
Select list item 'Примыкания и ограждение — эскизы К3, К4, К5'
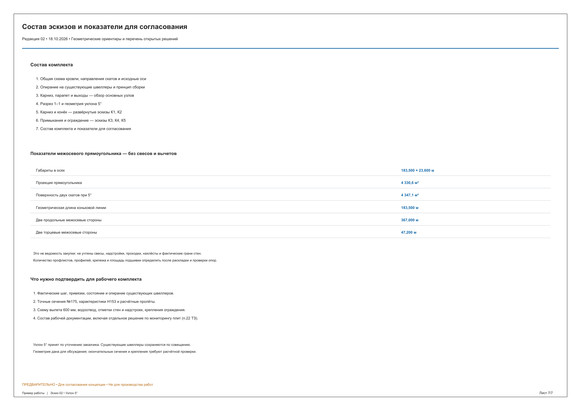(81, 121)
